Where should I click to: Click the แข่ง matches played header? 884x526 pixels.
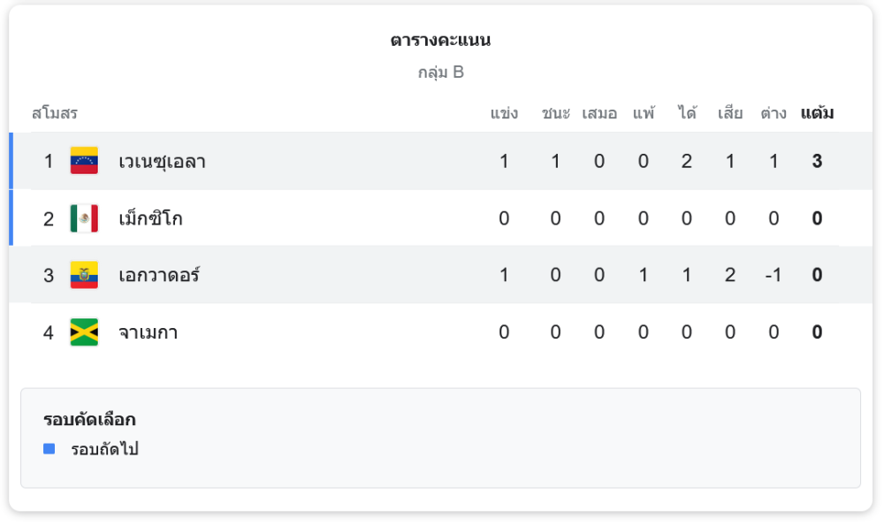504,113
